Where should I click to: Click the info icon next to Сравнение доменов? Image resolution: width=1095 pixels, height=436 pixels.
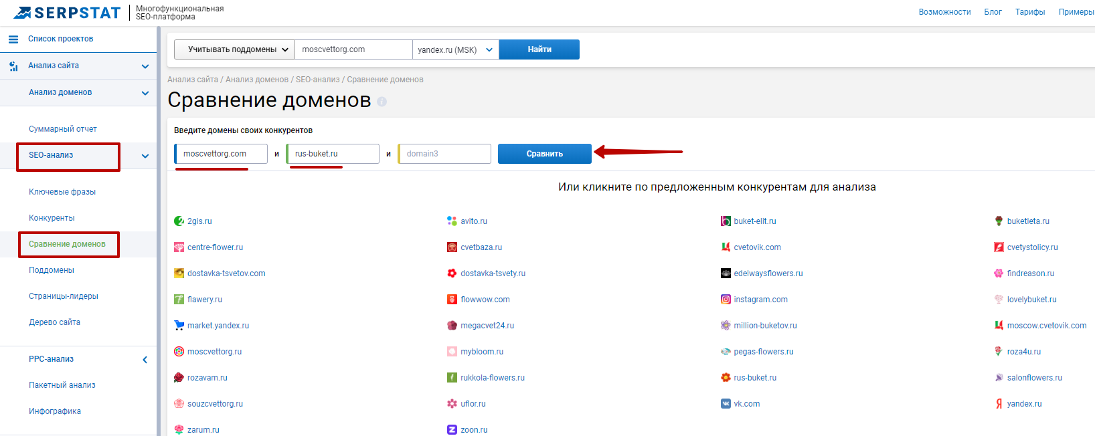click(382, 102)
